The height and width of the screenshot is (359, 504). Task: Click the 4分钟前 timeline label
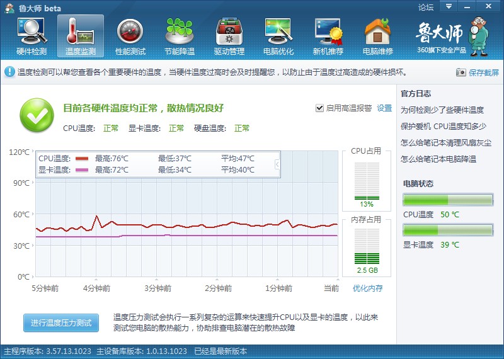click(96, 288)
